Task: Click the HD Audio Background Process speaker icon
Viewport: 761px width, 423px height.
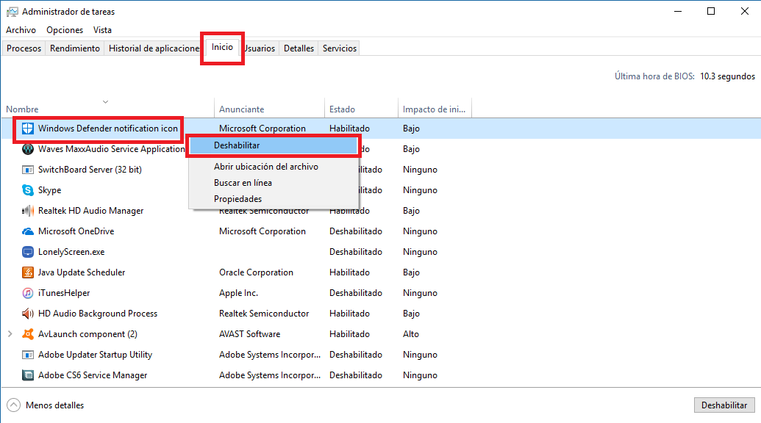Action: pyautogui.click(x=28, y=314)
